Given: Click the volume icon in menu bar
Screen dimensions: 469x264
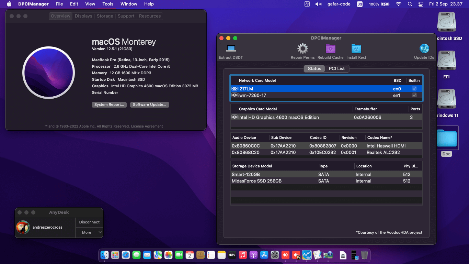Looking at the screenshot, I should coord(318,4).
